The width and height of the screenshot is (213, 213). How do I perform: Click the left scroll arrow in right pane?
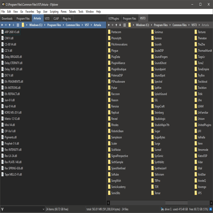[x=109, y=203]
